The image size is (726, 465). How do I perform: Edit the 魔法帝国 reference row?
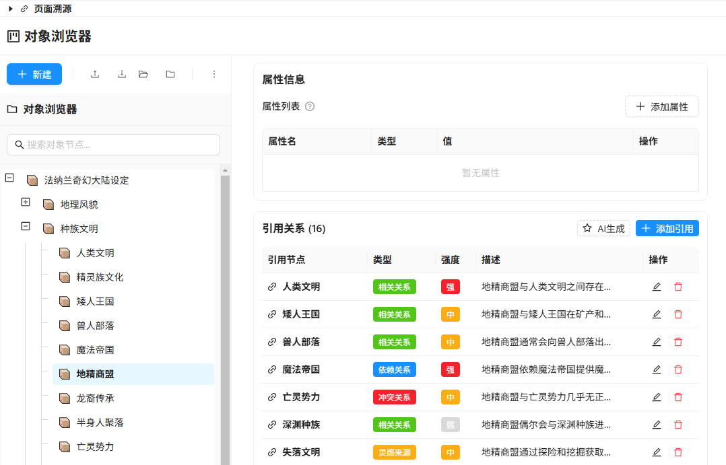coord(657,369)
